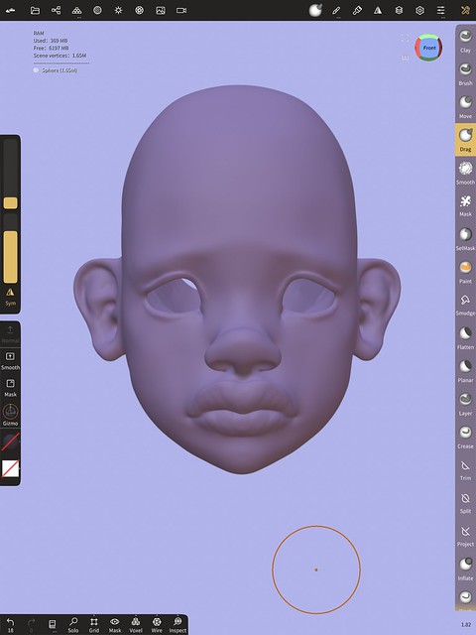Choose the Smooth tool in right toolbar
Screen dimensions: 476x635
click(x=465, y=173)
